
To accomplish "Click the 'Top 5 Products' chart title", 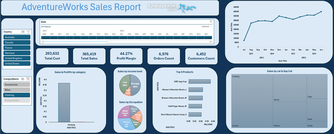I will (185, 72).
